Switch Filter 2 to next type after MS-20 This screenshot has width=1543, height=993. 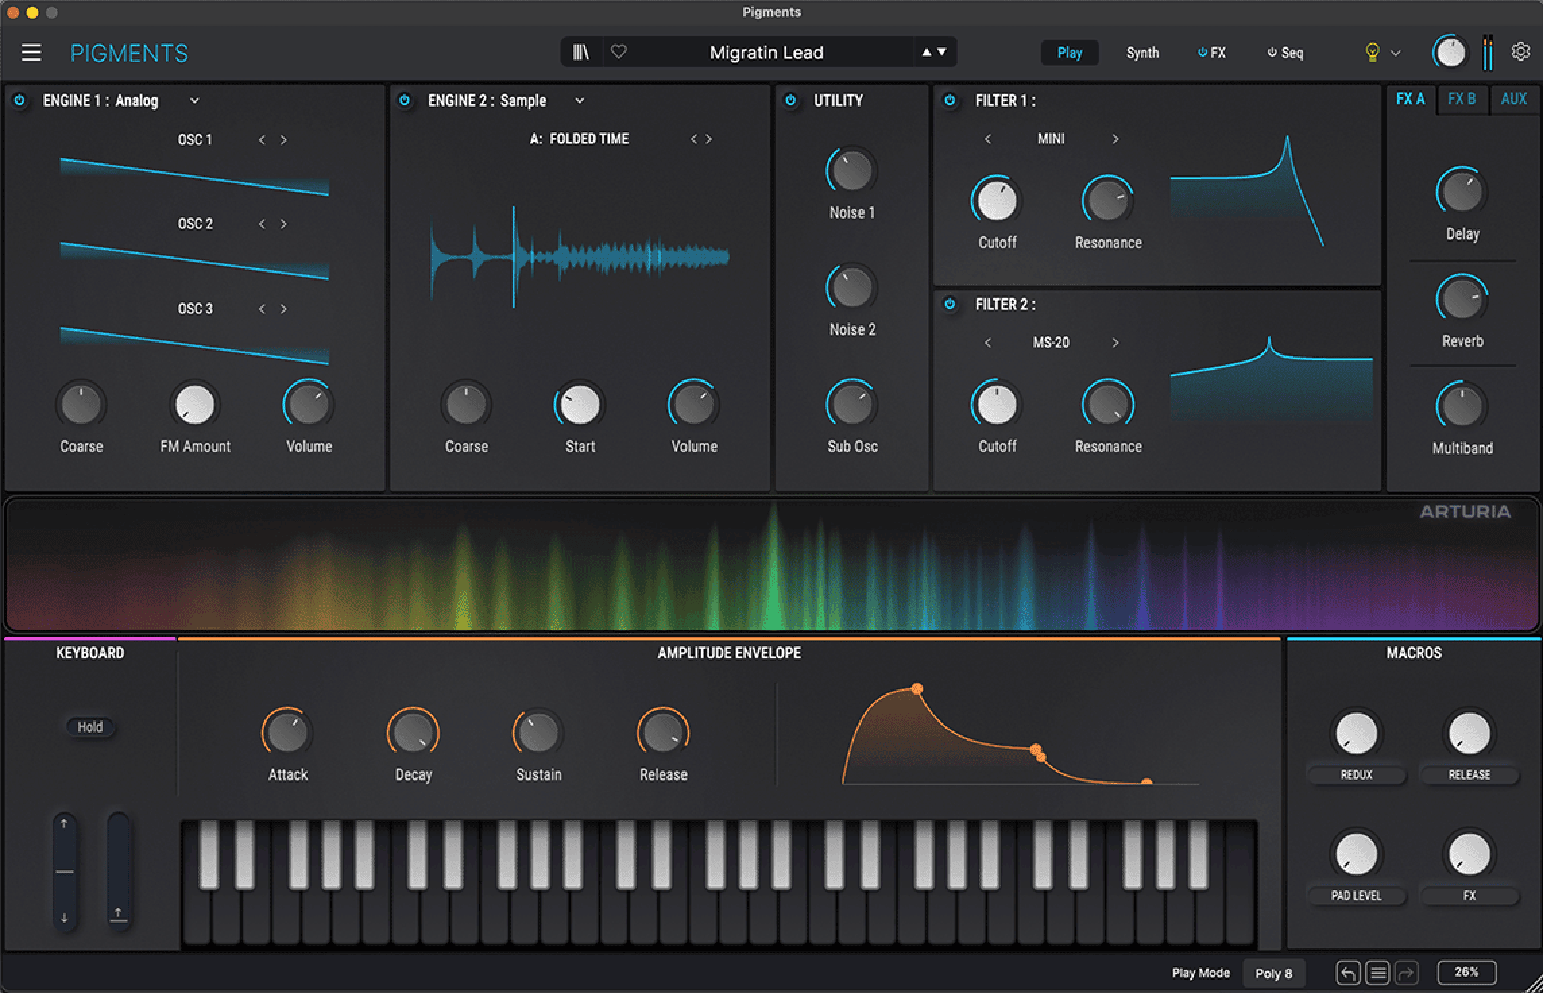pyautogui.click(x=1115, y=343)
